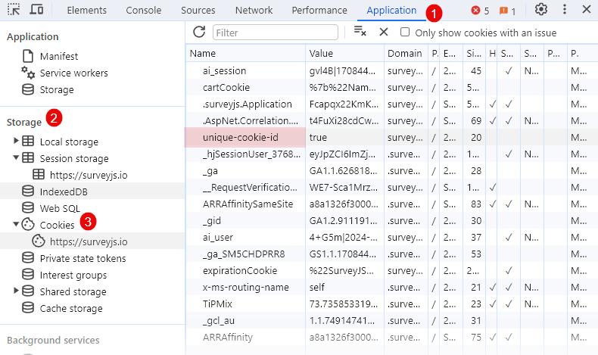The width and height of the screenshot is (598, 355).
Task: Toggle the device toolbar icon
Action: pyautogui.click(x=36, y=10)
